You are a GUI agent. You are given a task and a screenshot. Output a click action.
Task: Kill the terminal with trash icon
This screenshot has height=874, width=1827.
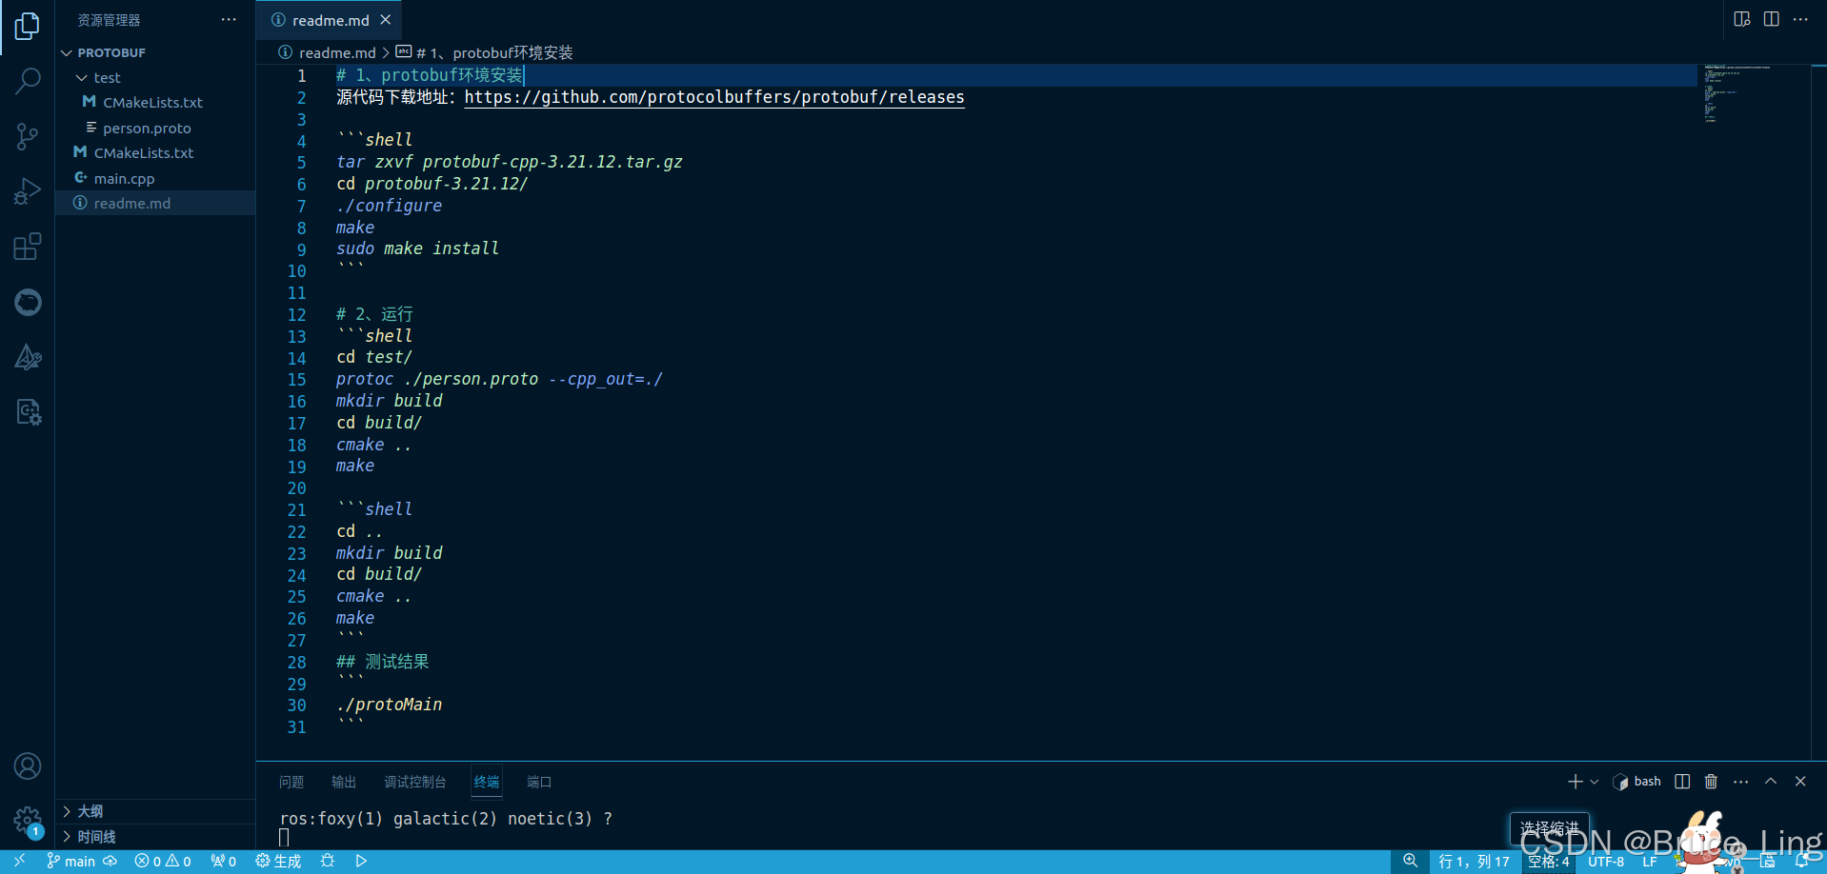[x=1711, y=782]
